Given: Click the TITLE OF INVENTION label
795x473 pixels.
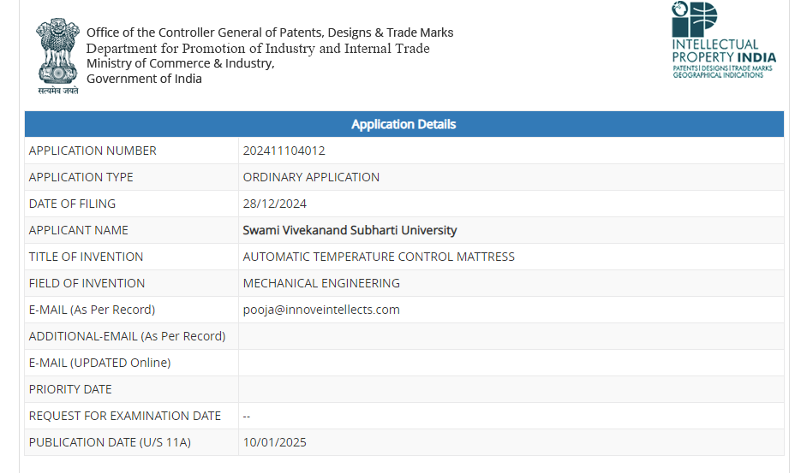Looking at the screenshot, I should [x=86, y=257].
